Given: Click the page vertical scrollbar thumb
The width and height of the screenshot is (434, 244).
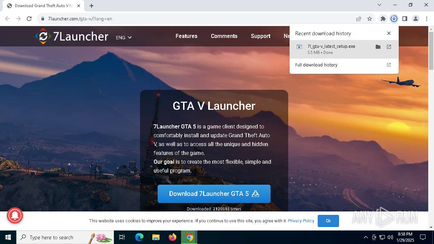Looking at the screenshot, I should click(431, 51).
